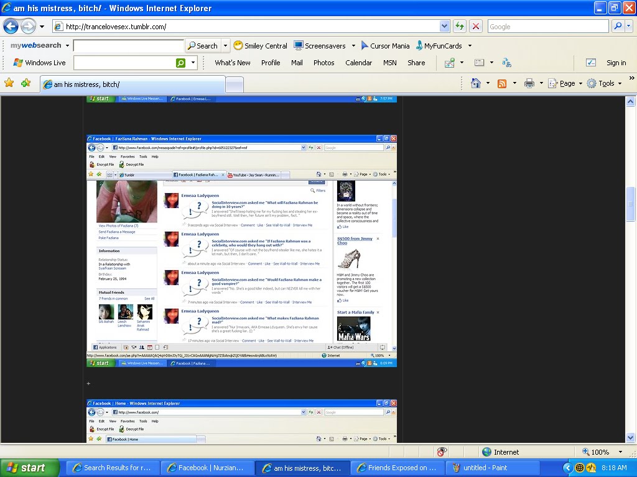The image size is (637, 477).
Task: Show hidden command bar items chevron
Action: pos(632,78)
